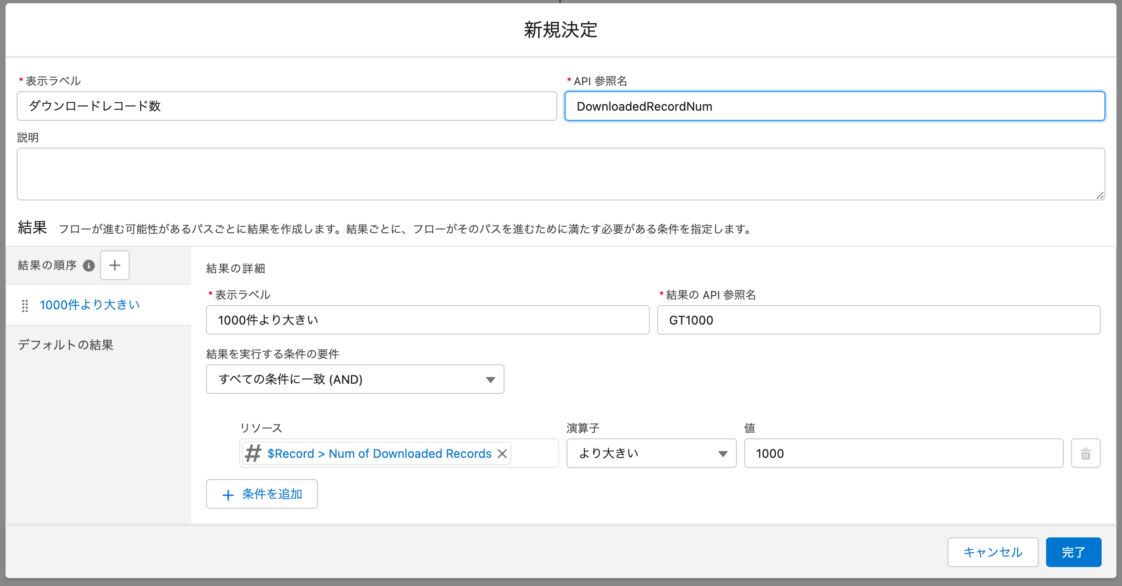Click the plus icon to add outcome
The image size is (1122, 586).
[x=114, y=265]
